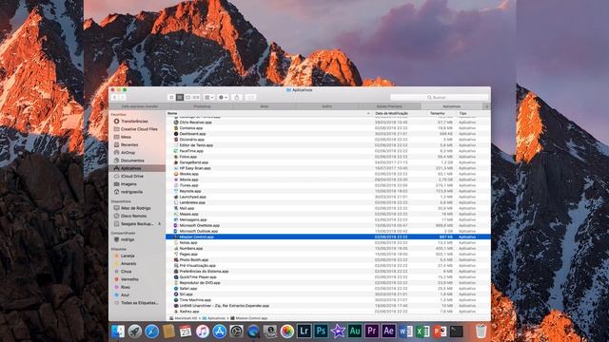Screen dimensions: 609x342
Task: Open iTunes from the Dock
Action: 203,332
